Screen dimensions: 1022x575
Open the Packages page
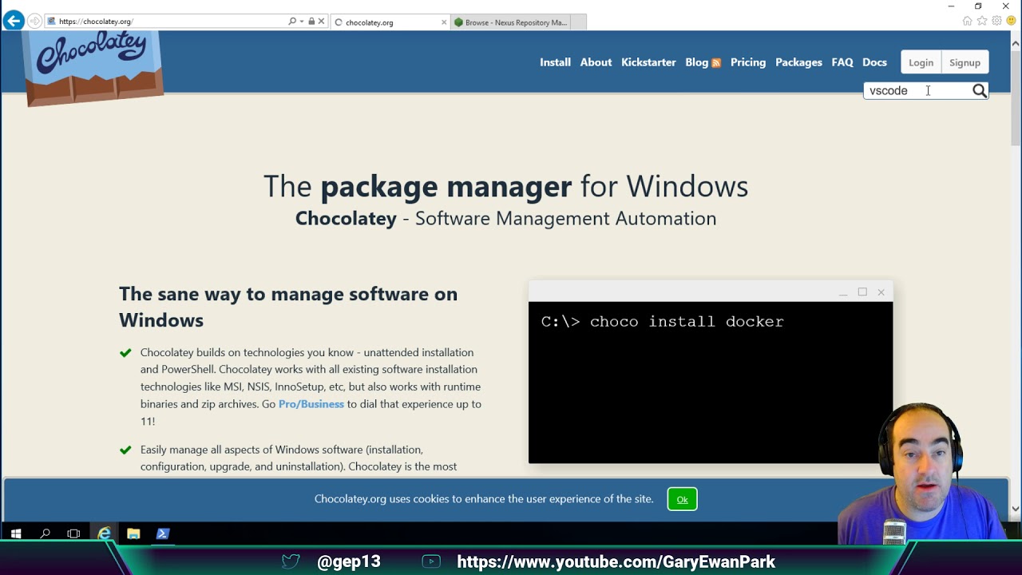coord(798,62)
